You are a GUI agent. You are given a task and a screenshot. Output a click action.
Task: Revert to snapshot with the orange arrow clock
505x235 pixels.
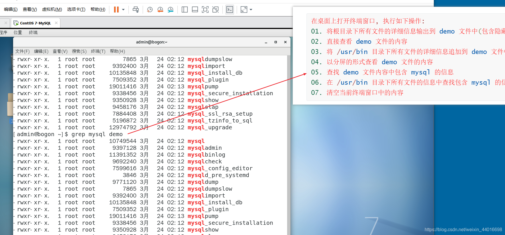160,10
